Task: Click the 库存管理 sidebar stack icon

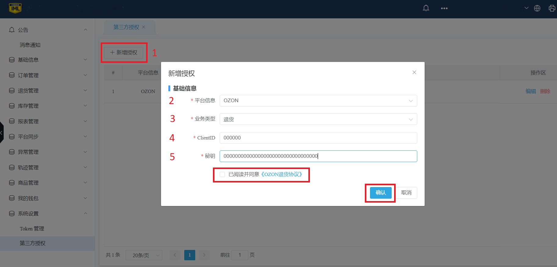Action: point(12,106)
